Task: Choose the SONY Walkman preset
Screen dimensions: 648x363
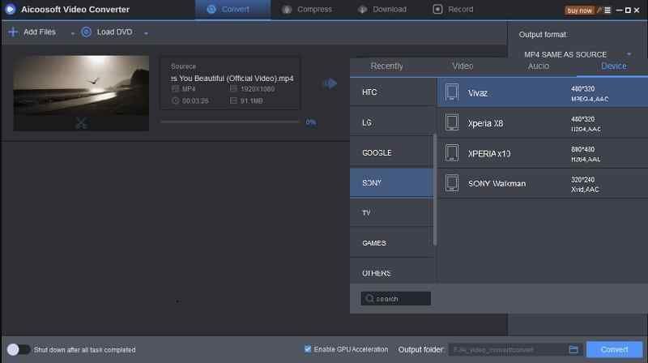Action: [x=543, y=183]
